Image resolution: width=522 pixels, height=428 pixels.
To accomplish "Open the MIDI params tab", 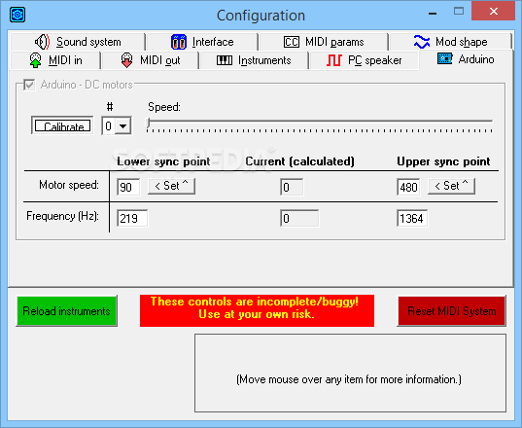I will tap(324, 42).
